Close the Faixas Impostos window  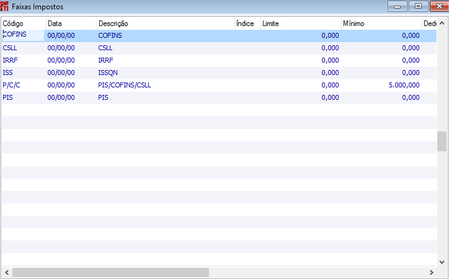pyautogui.click(x=439, y=6)
